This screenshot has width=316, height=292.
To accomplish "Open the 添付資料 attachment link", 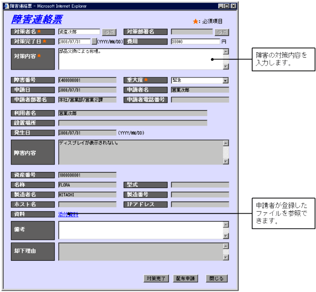I will click(x=68, y=215).
